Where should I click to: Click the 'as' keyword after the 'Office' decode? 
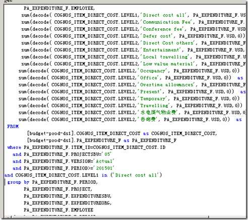point(240,78)
